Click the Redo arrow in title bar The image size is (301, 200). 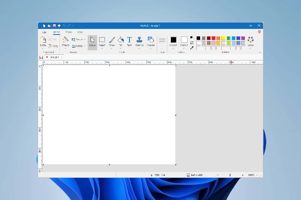(69, 26)
